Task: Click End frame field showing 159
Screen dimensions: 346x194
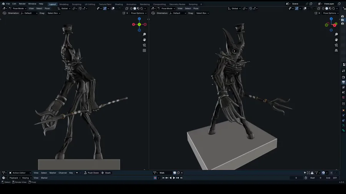Action: pyautogui.click(x=332, y=178)
